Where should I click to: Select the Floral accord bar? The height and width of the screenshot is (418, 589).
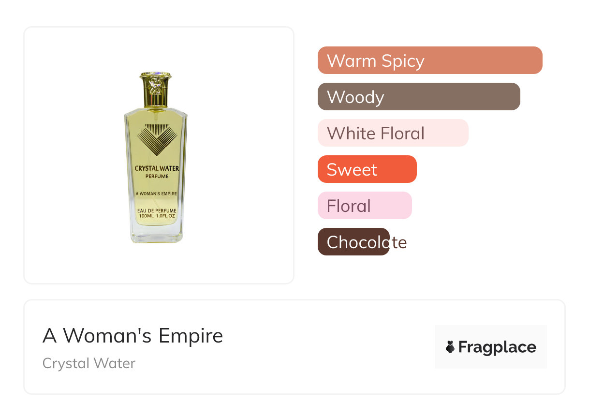pyautogui.click(x=364, y=206)
